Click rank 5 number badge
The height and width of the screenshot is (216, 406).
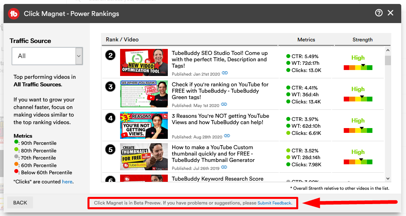click(110, 150)
